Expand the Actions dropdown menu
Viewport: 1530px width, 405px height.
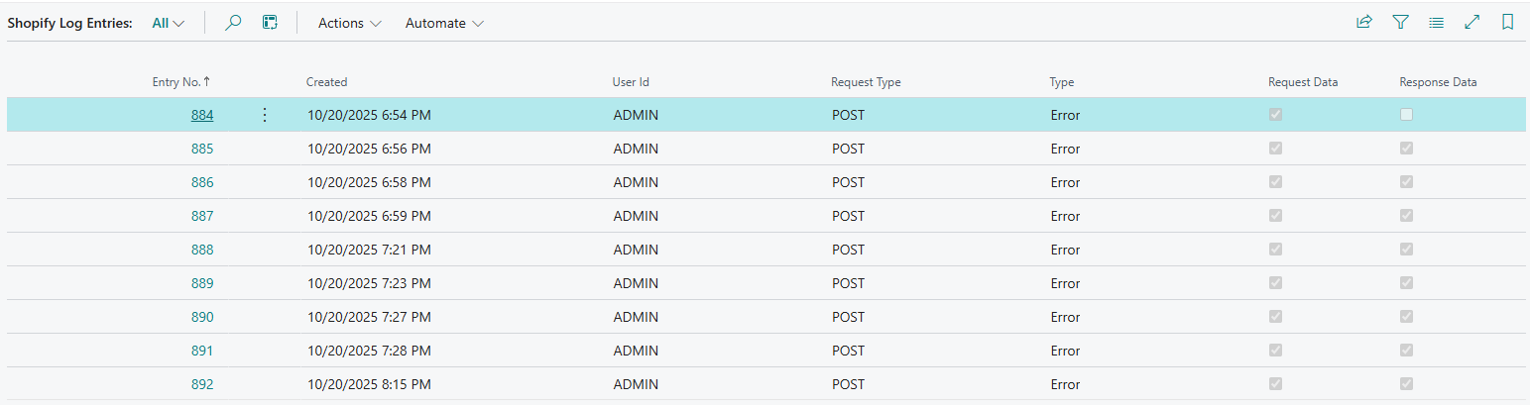click(349, 23)
